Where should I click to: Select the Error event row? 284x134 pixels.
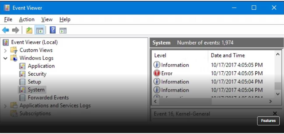213,73
